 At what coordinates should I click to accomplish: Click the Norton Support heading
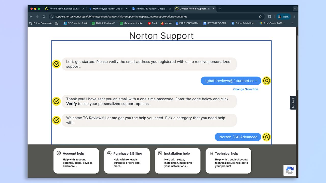161,36
